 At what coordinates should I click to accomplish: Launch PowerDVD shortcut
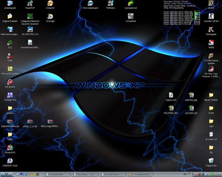pos(10,149)
